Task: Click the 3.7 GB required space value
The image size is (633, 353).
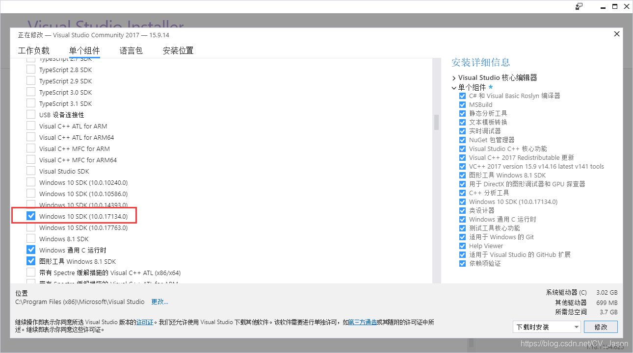Action: 608,312
